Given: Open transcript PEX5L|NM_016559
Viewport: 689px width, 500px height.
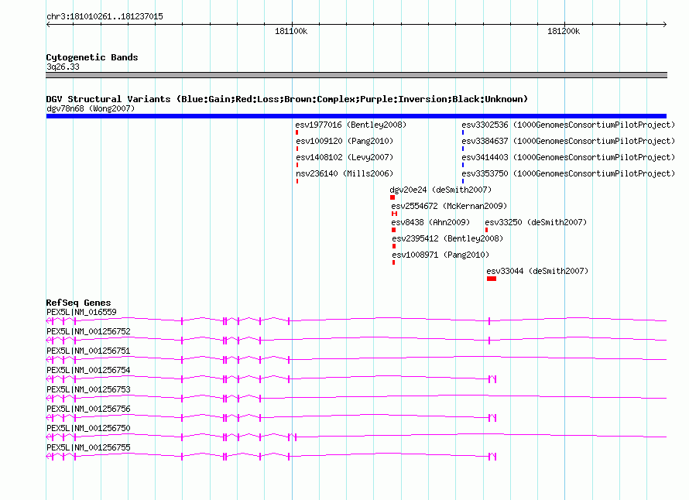Looking at the screenshot, I should (81, 313).
